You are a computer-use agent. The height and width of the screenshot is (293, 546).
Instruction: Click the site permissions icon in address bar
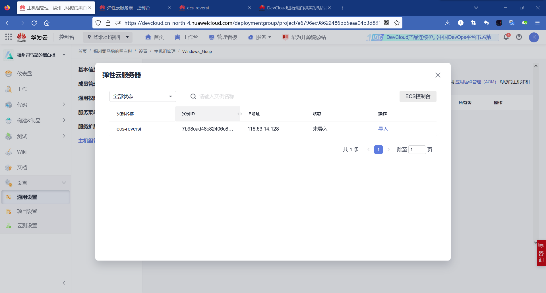coord(118,23)
